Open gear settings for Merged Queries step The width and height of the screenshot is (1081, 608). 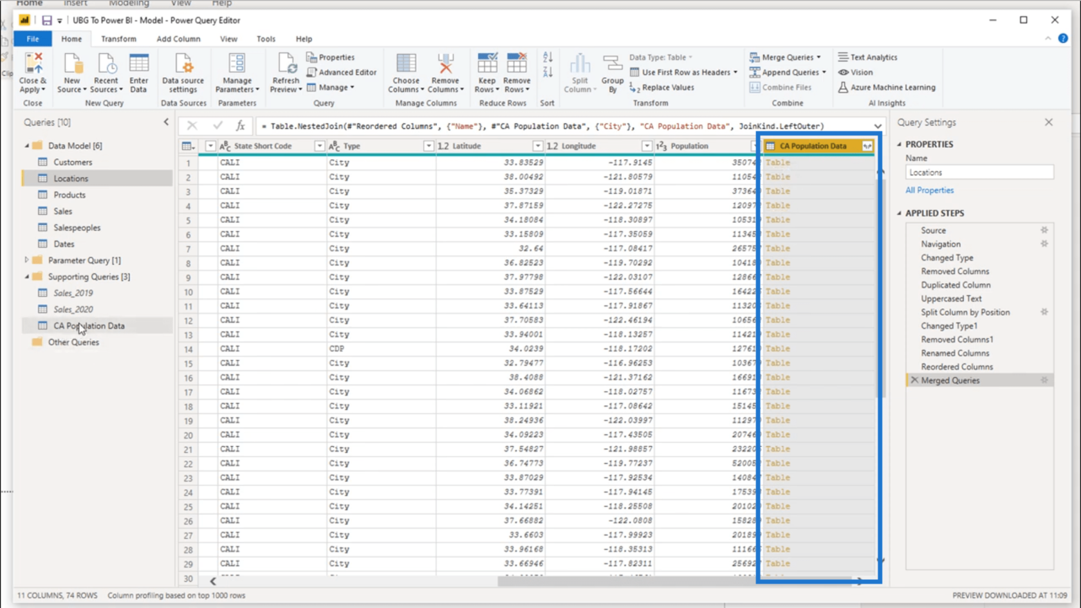(1044, 380)
